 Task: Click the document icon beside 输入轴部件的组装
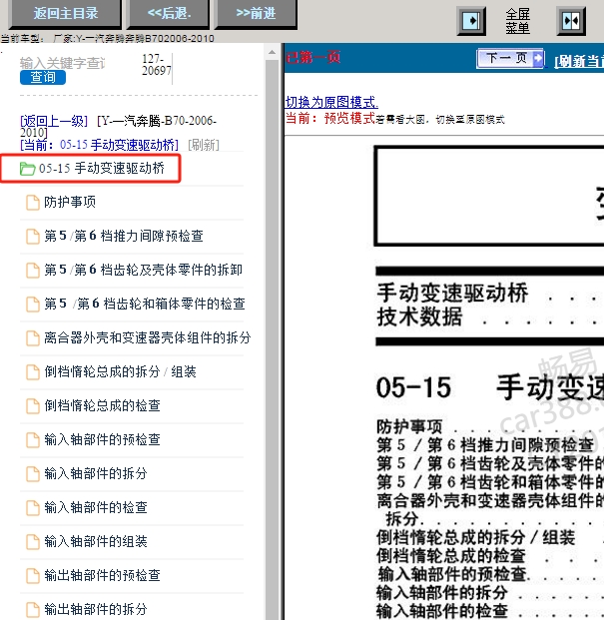[33, 542]
